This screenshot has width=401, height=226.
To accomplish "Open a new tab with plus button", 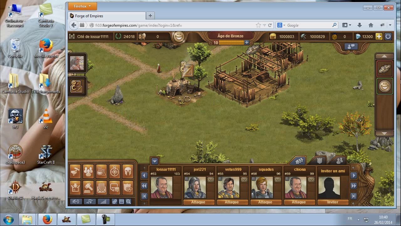I will click(150, 16).
